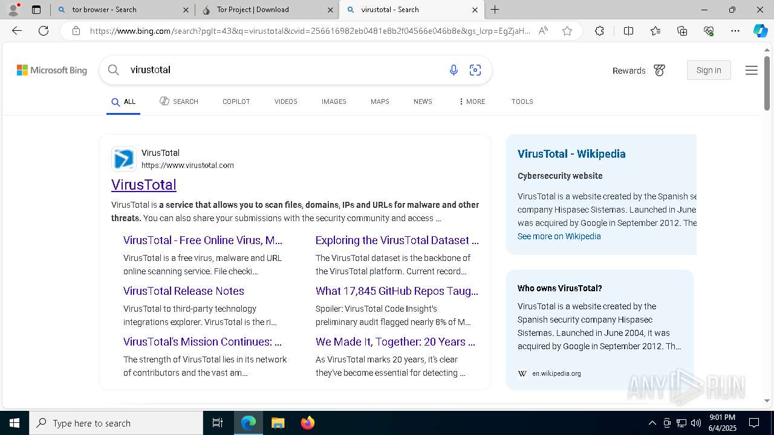Open the main VirusTotal result link

144,185
